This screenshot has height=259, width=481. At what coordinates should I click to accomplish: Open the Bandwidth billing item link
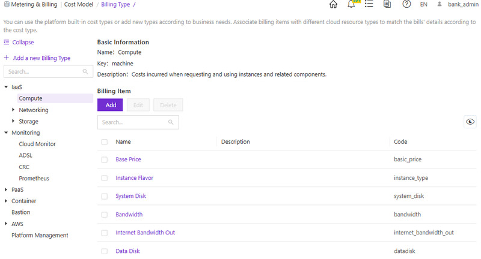(x=129, y=215)
